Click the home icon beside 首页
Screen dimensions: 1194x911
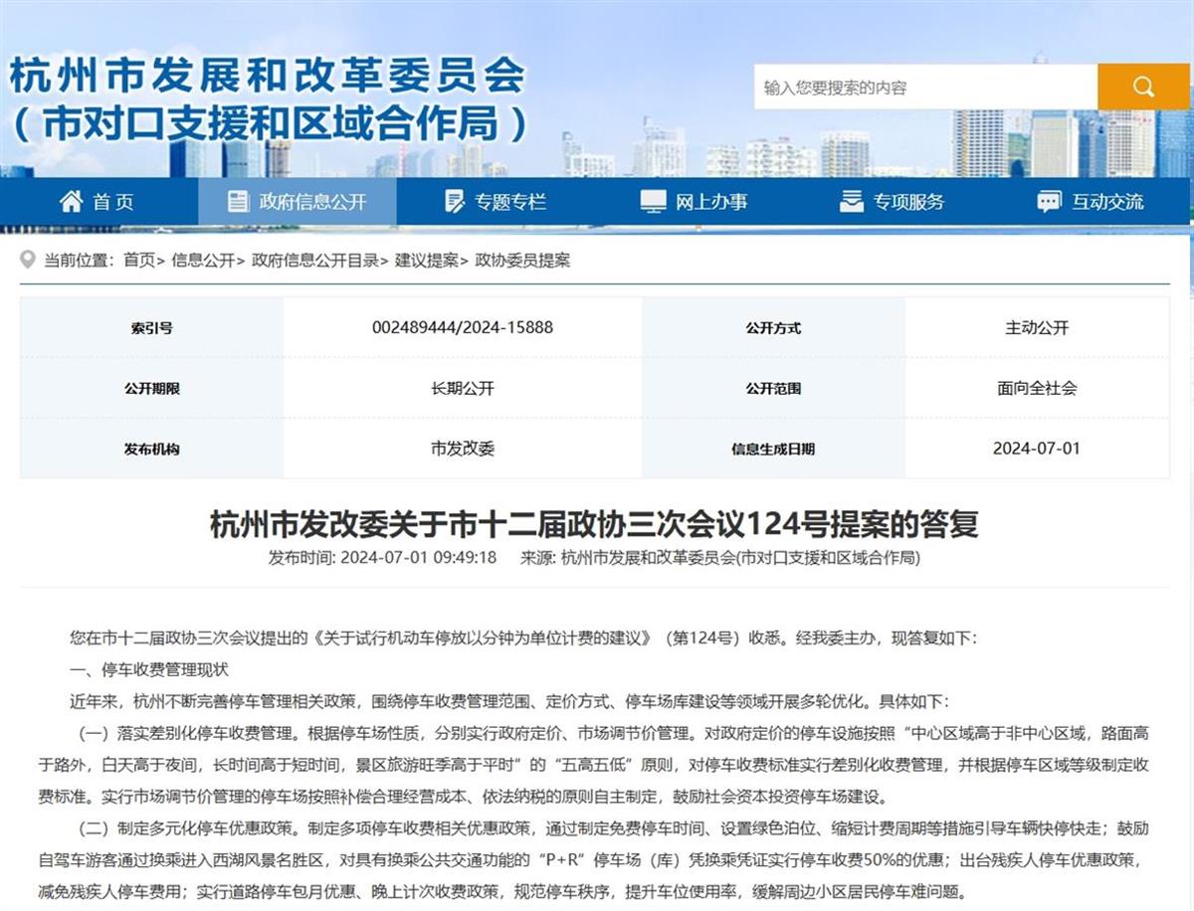tap(70, 202)
